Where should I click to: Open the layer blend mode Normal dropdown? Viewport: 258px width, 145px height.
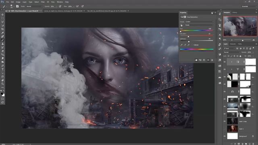pyautogui.click(x=232, y=52)
